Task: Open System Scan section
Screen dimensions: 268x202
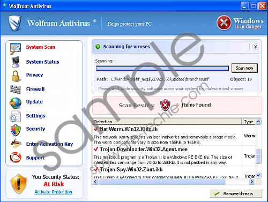Action: pyautogui.click(x=41, y=47)
